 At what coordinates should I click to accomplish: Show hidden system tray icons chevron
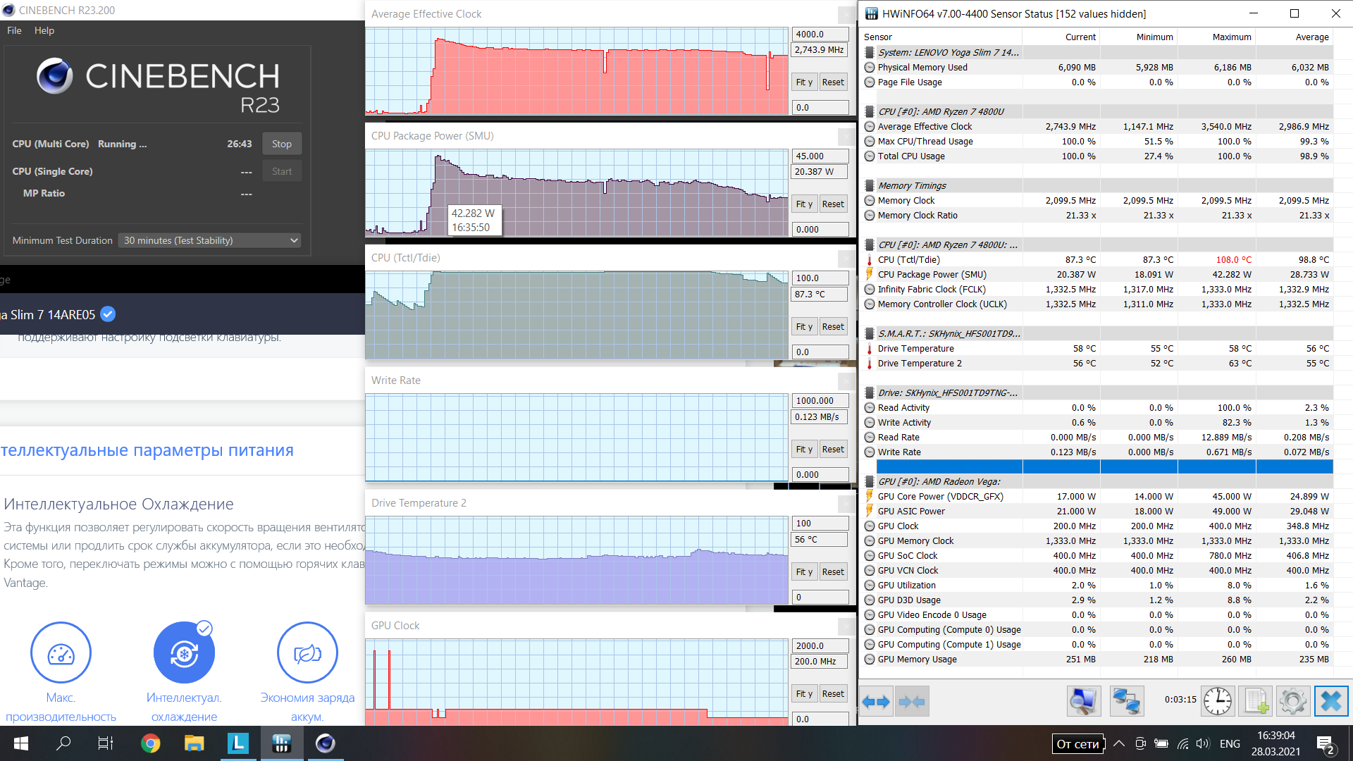point(1119,743)
